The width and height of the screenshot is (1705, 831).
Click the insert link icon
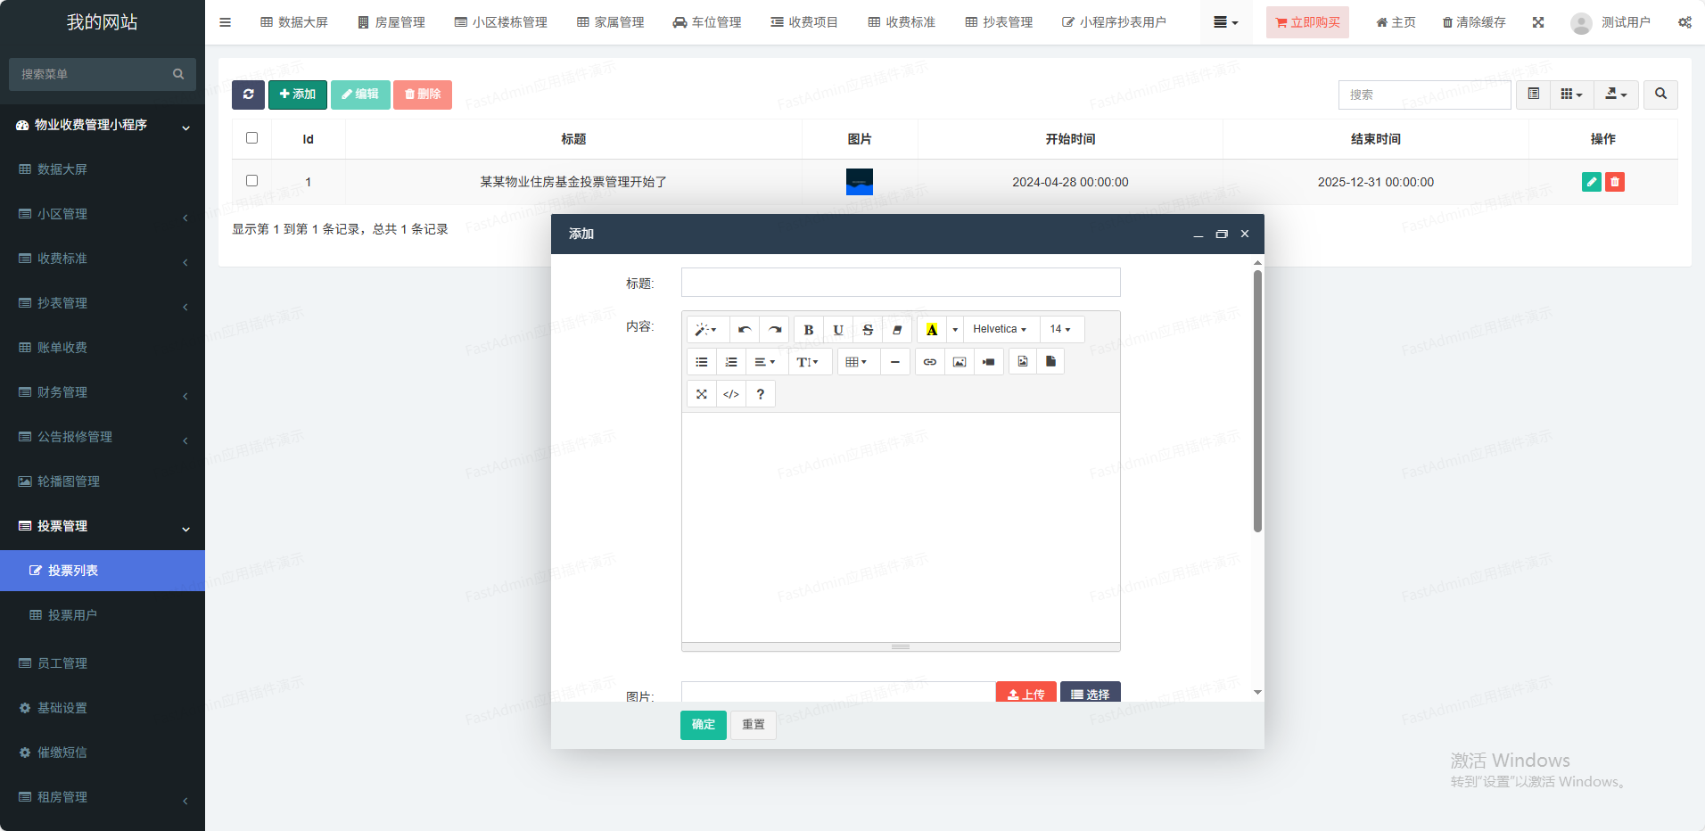[929, 362]
